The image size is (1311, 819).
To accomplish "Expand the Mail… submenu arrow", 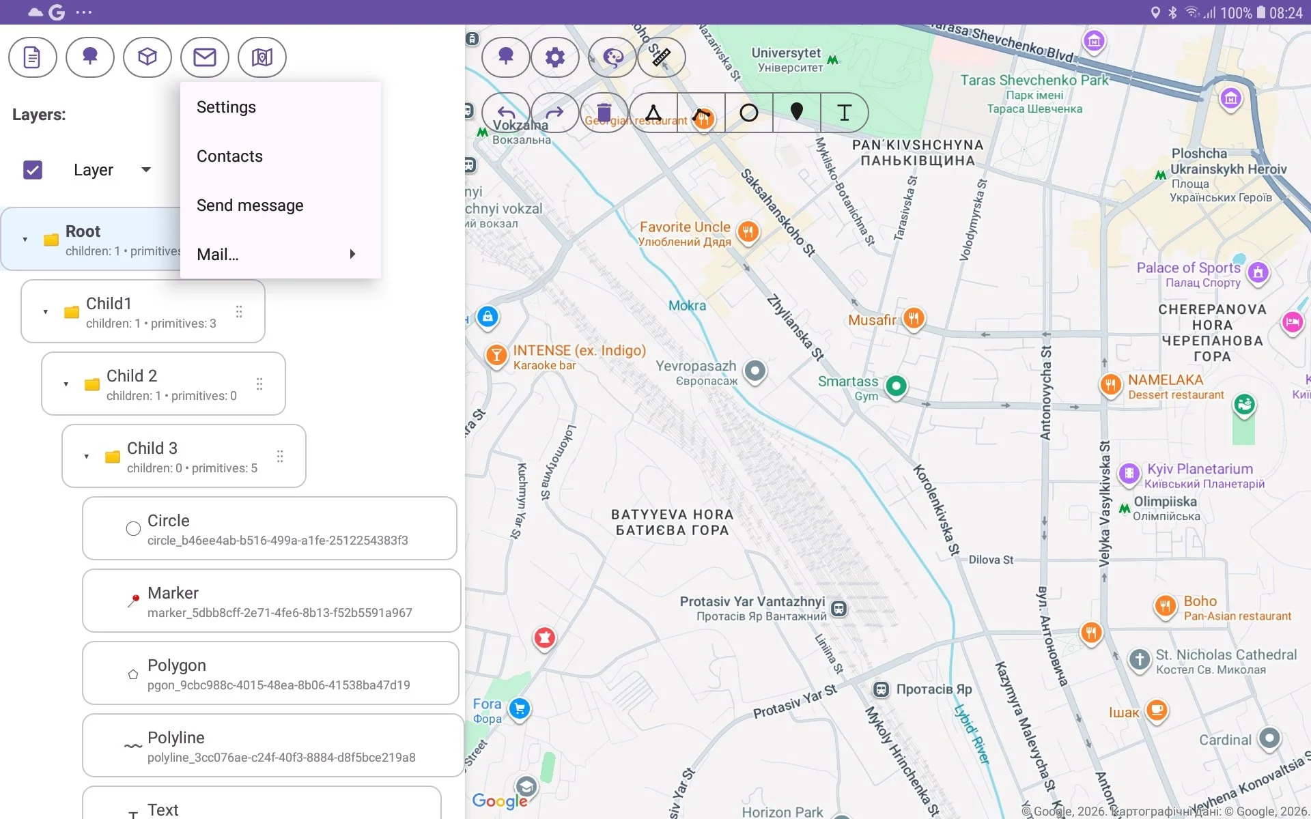I will click(352, 254).
